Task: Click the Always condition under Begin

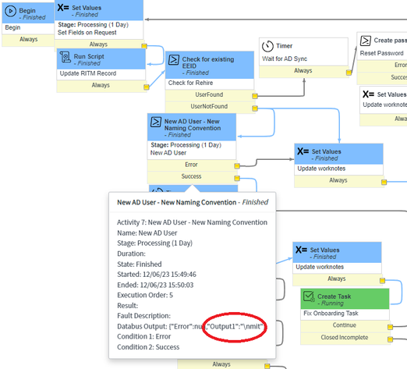Action: (28, 40)
